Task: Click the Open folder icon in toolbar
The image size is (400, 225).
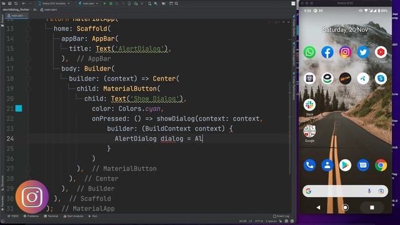Action: click(x=4, y=4)
